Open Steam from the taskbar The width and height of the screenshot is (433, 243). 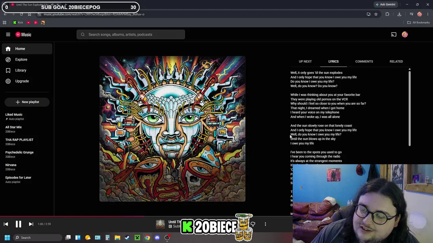point(127,238)
